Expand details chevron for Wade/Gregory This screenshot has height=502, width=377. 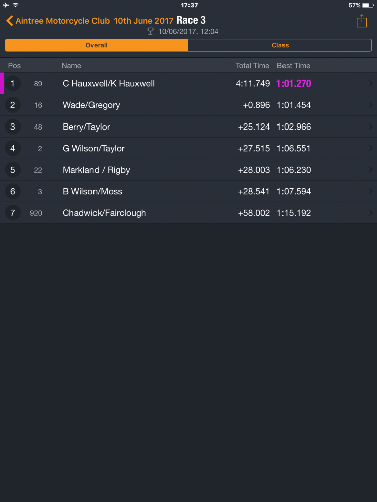371,105
